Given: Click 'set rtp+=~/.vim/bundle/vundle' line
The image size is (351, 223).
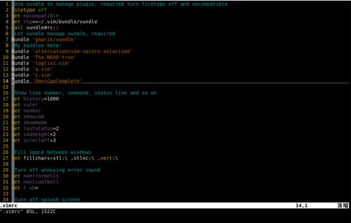Looking at the screenshot, I should pyautogui.click(x=54, y=22).
